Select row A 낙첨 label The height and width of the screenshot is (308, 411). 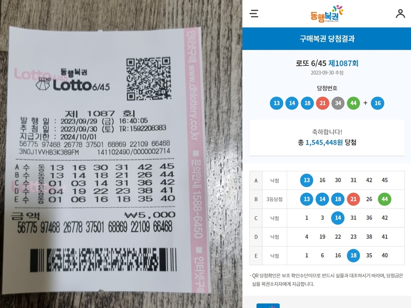pyautogui.click(x=275, y=180)
